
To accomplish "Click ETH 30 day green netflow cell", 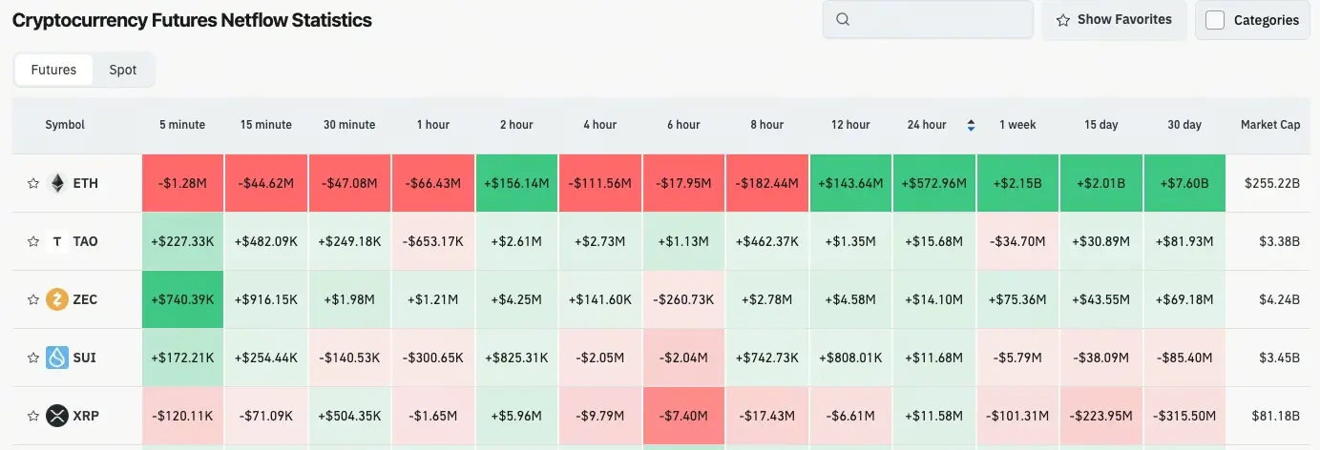I will pos(1184,183).
